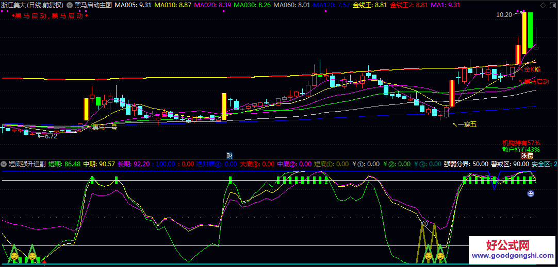Viewport: 558px width, 267px height.
Task: Click the 一穿五 signal annotation
Action: click(467, 124)
